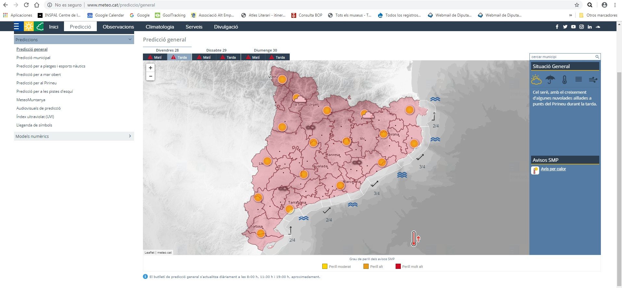
Task: Open the Inici menu item
Action: (x=54, y=27)
